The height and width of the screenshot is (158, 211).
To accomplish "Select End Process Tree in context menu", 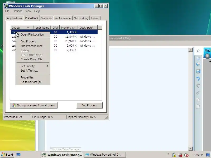I will point(31,46).
